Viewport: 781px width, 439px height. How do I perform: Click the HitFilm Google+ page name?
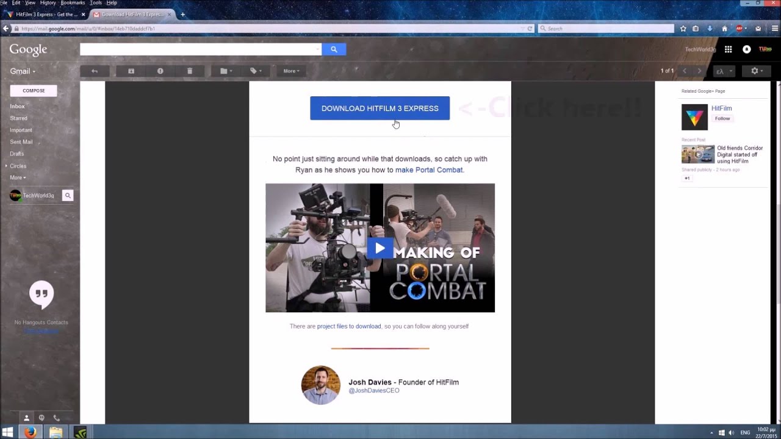pos(721,109)
